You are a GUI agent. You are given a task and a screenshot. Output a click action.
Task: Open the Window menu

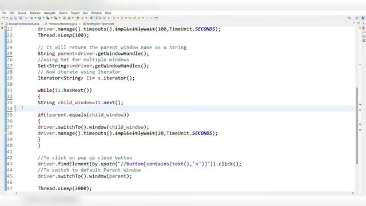point(96,13)
